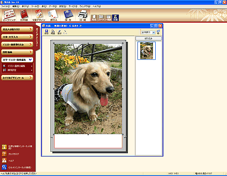Screen dimensions: 227x176
Task: Open the ヘルプ(H) menu
Action: pyautogui.click(x=97, y=6)
